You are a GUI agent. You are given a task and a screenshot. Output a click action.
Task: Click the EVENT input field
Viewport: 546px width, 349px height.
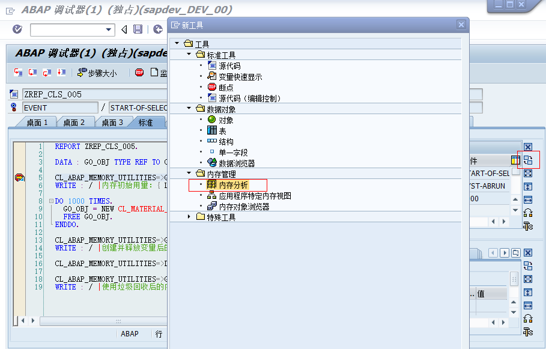[59, 106]
